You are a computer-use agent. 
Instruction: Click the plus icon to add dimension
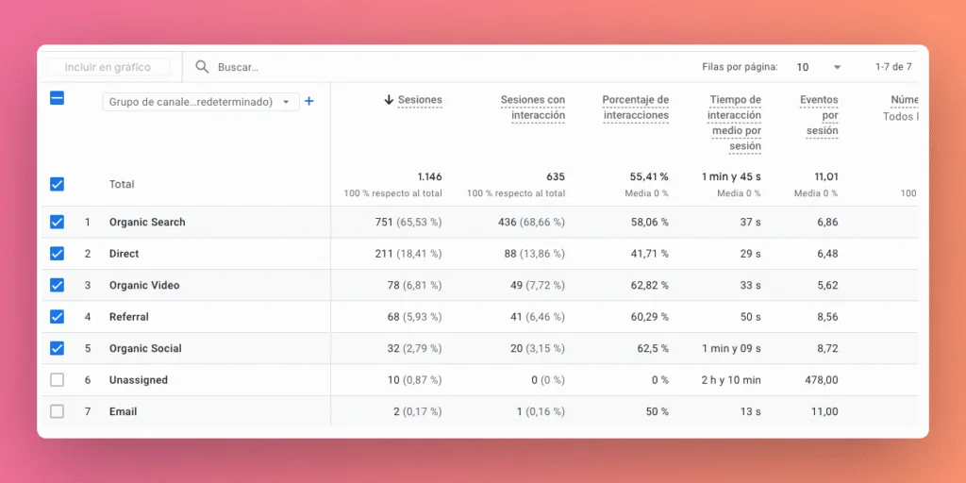coord(308,102)
